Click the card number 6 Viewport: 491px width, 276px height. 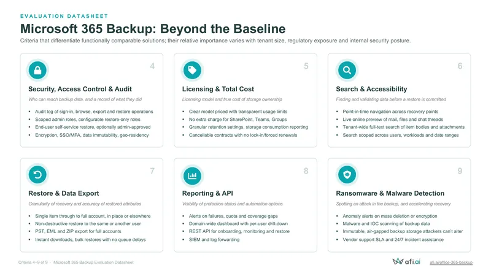460,66
